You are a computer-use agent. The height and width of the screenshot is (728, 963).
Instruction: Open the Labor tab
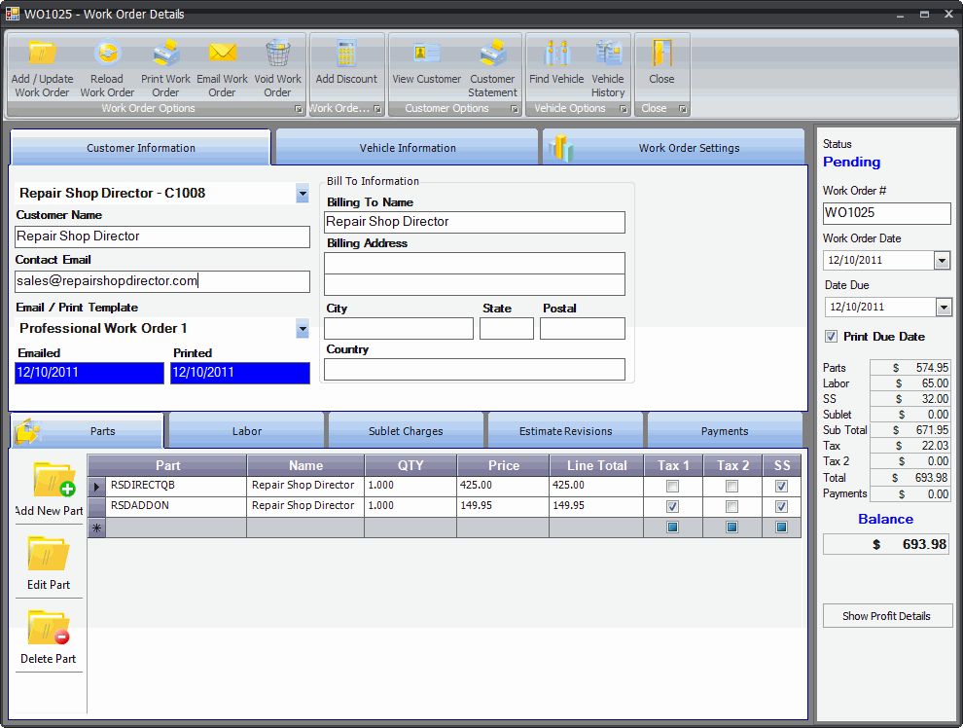(247, 430)
